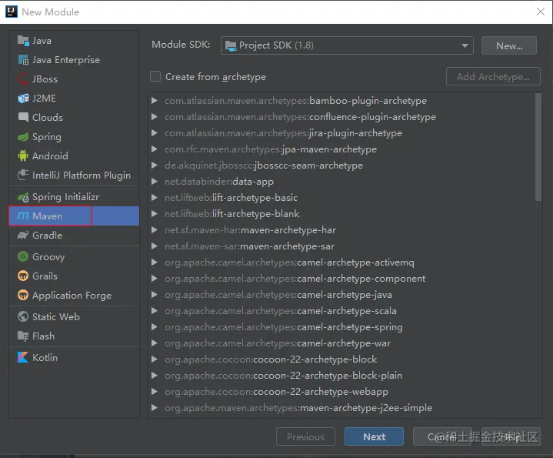Click the Project SDK folder icon
The width and height of the screenshot is (553, 458).
click(x=231, y=45)
